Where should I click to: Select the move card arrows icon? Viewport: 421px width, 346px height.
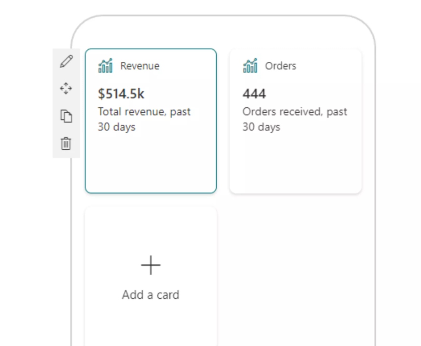(x=66, y=88)
